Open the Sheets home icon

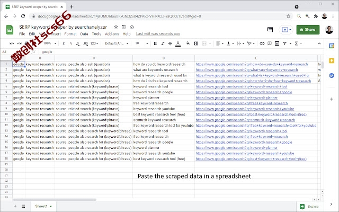(x=10, y=30)
